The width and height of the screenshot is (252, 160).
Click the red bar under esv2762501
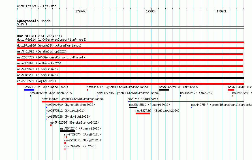tap(130, 84)
